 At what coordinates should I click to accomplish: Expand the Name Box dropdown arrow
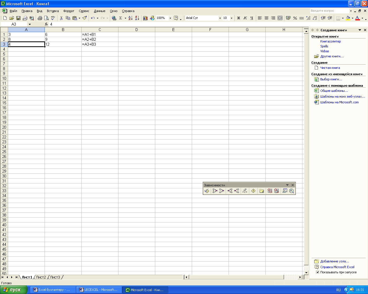pyautogui.click(x=30, y=24)
